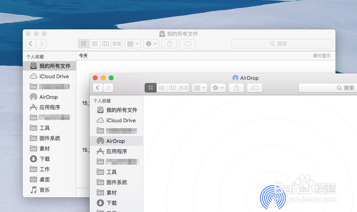
Task: Open 应用程序 in AirDrop window sidebar
Action: (x=117, y=151)
